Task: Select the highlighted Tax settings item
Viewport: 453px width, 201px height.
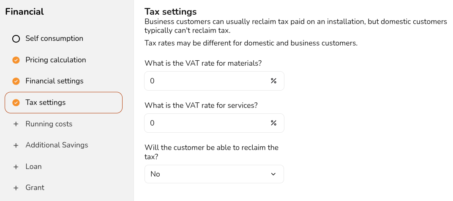Action: point(63,102)
